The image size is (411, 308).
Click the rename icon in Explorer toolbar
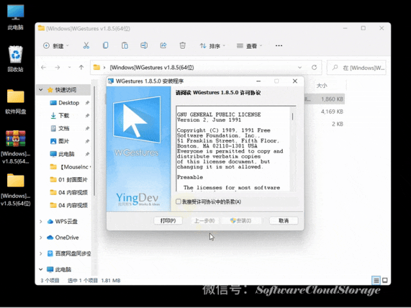[x=144, y=46]
